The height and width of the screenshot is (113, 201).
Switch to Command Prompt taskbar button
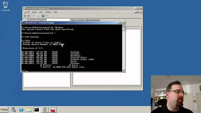coord(37,110)
